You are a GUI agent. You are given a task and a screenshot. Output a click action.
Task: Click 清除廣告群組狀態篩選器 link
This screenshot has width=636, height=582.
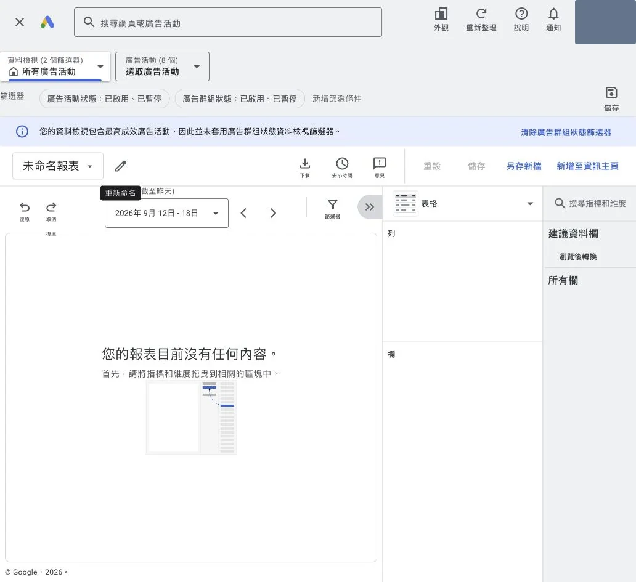click(x=566, y=132)
